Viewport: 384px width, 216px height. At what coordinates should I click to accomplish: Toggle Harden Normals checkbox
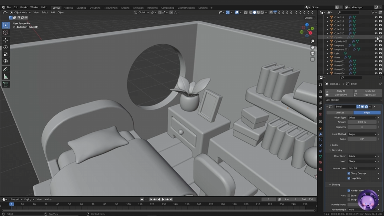pos(349,190)
